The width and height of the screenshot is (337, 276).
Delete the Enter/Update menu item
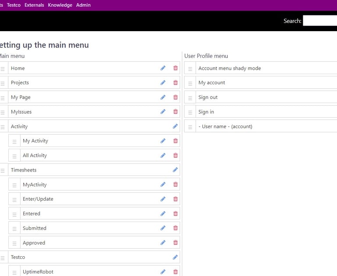pyautogui.click(x=176, y=199)
